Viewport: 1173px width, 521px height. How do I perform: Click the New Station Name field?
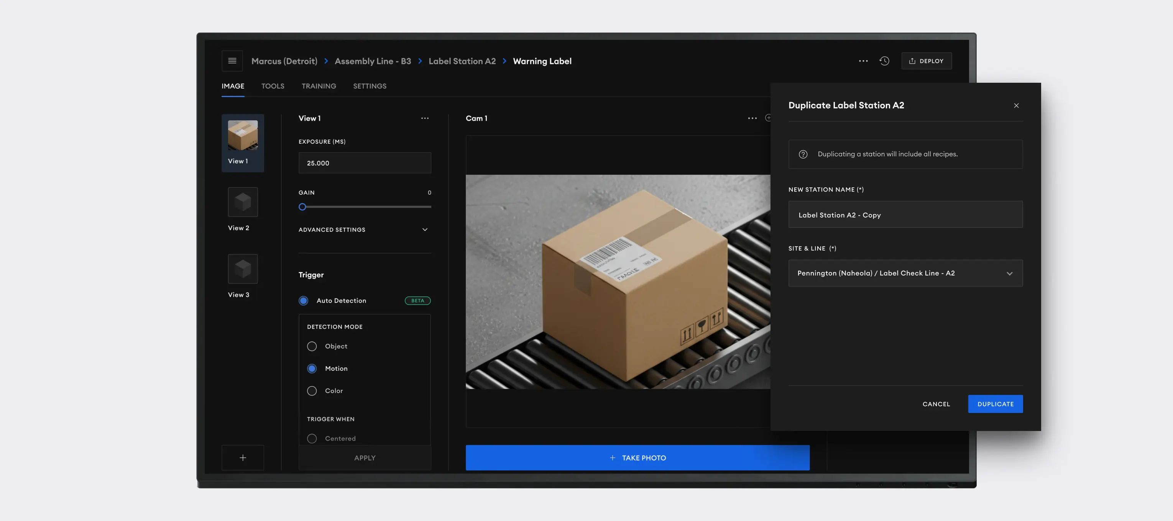(905, 215)
